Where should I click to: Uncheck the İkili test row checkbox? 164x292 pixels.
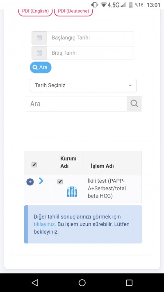pos(60,182)
